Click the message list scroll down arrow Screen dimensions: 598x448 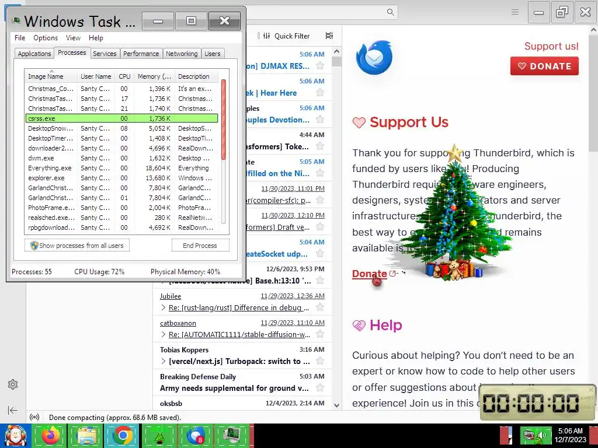(336, 405)
